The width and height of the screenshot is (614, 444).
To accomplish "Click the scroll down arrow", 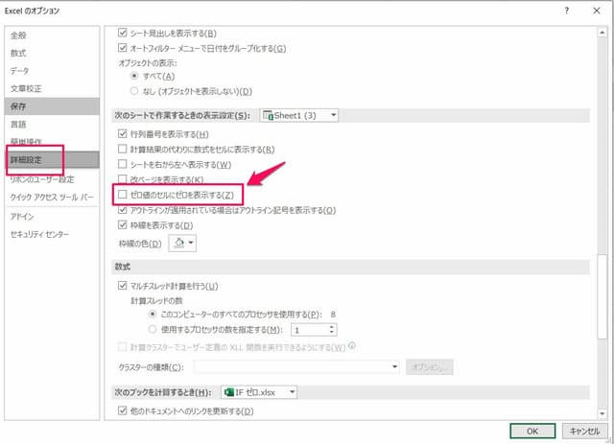I will (x=602, y=413).
